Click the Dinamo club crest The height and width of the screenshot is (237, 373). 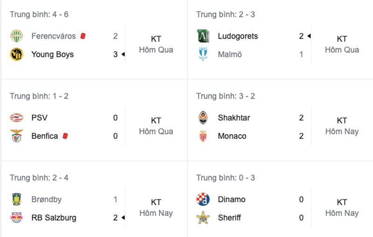point(203,199)
